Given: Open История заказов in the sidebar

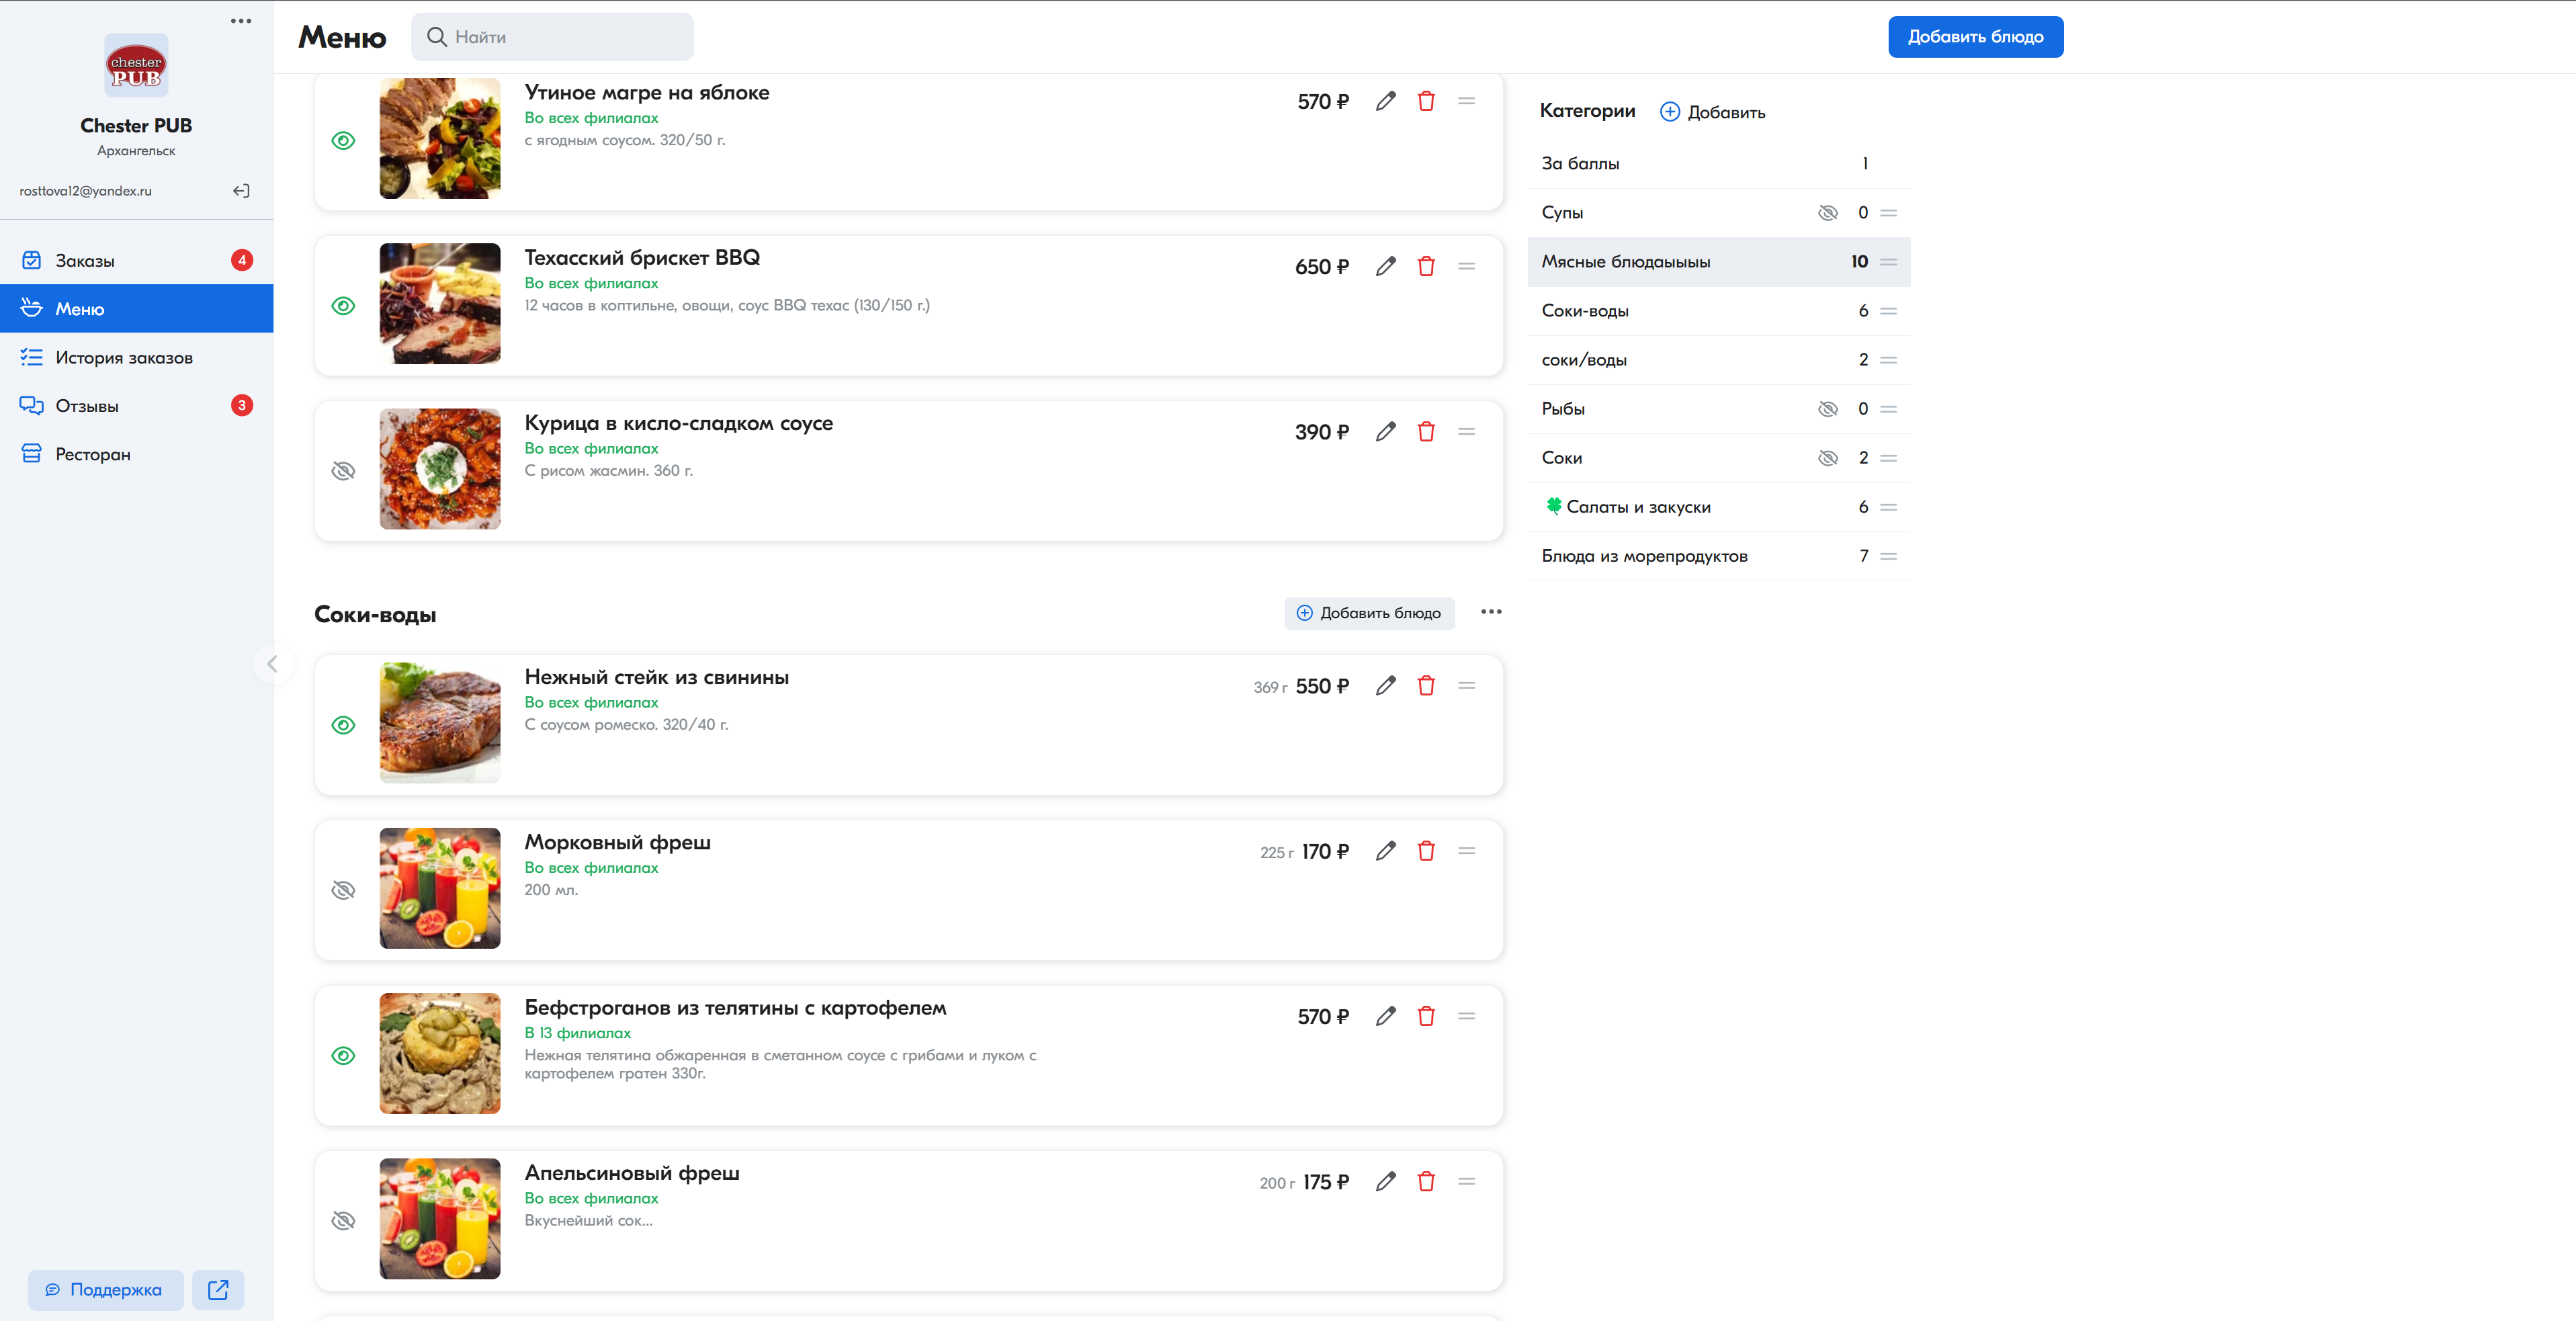Looking at the screenshot, I should (x=124, y=358).
